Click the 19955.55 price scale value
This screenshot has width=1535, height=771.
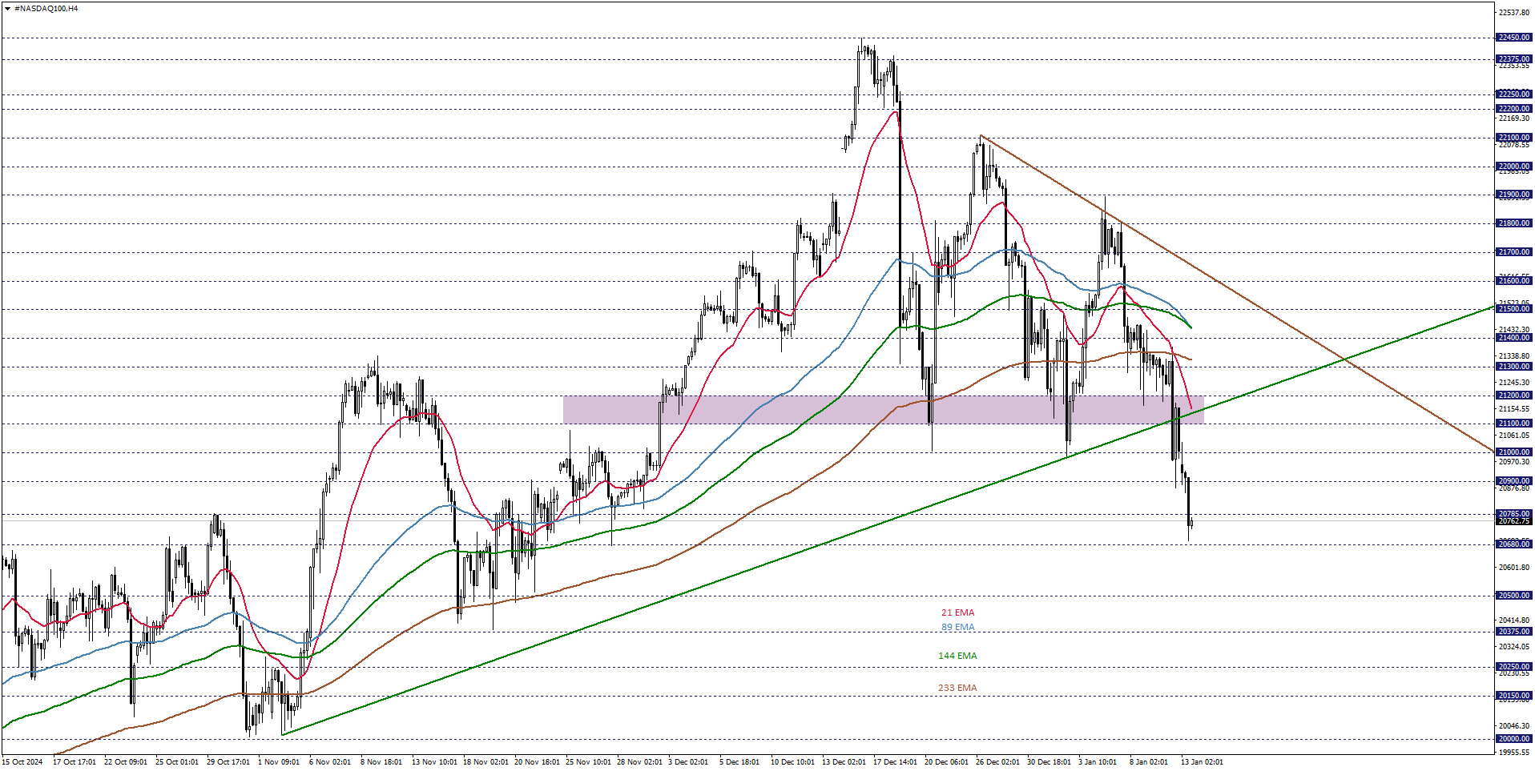tap(1513, 753)
